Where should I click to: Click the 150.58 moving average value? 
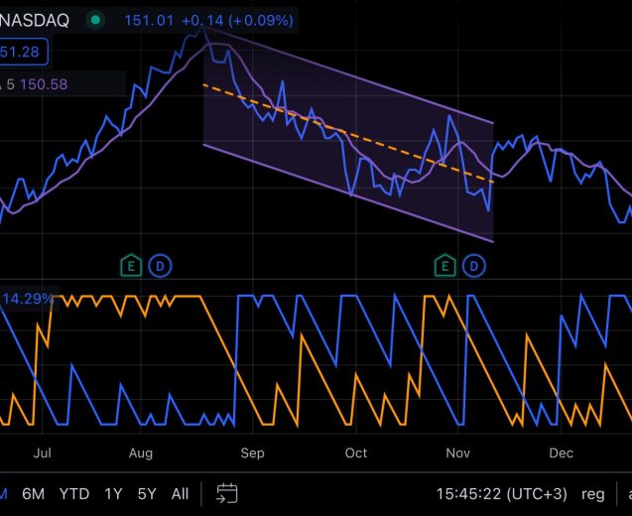click(x=44, y=84)
